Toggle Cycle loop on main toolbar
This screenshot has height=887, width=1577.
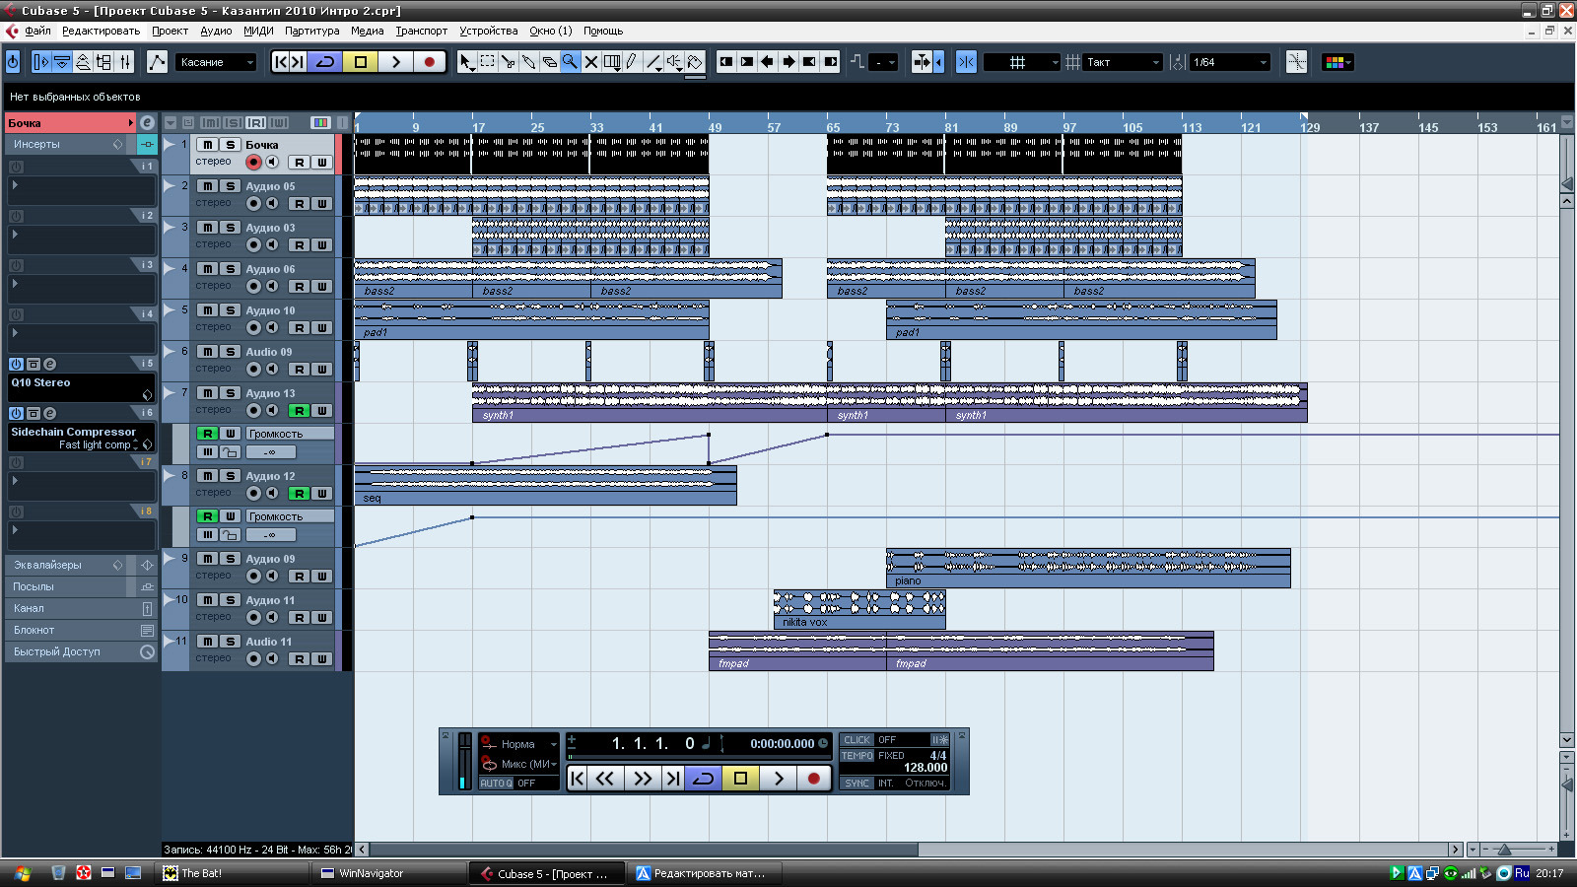click(x=325, y=62)
